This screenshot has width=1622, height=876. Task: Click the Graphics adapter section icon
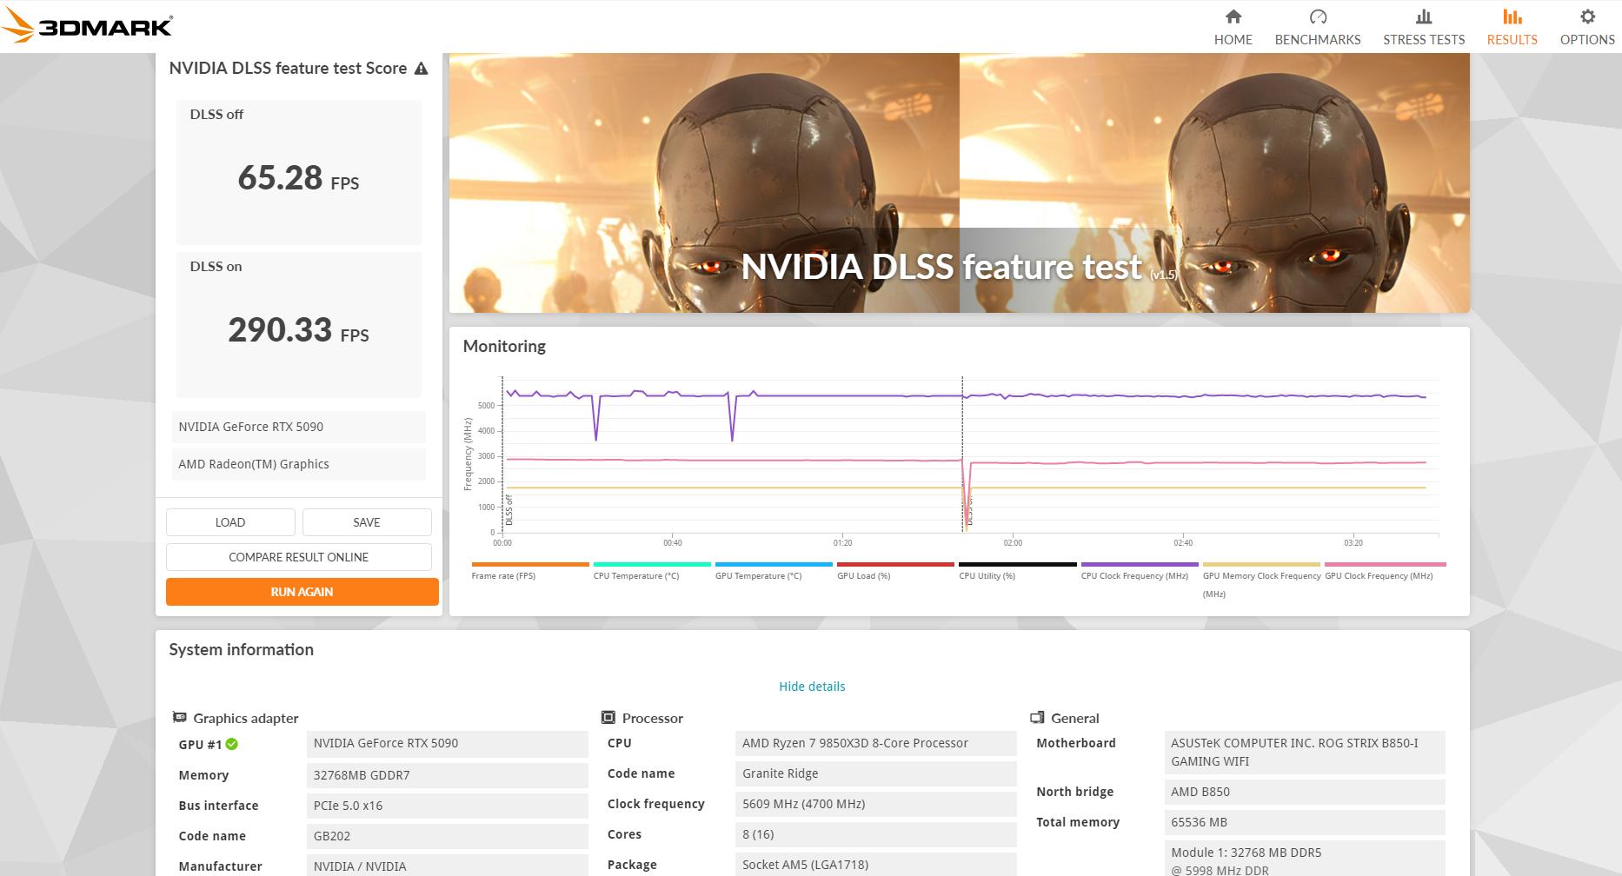coord(180,718)
